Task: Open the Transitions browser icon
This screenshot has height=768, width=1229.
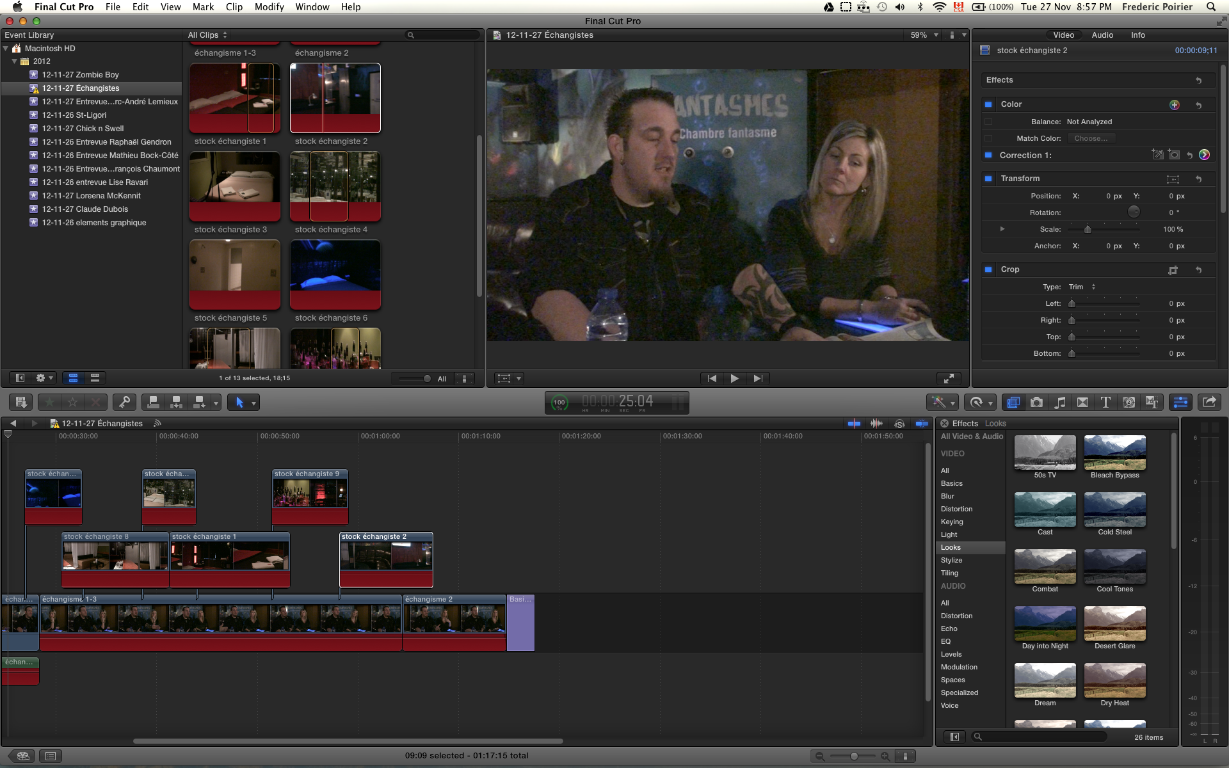Action: click(x=1082, y=402)
